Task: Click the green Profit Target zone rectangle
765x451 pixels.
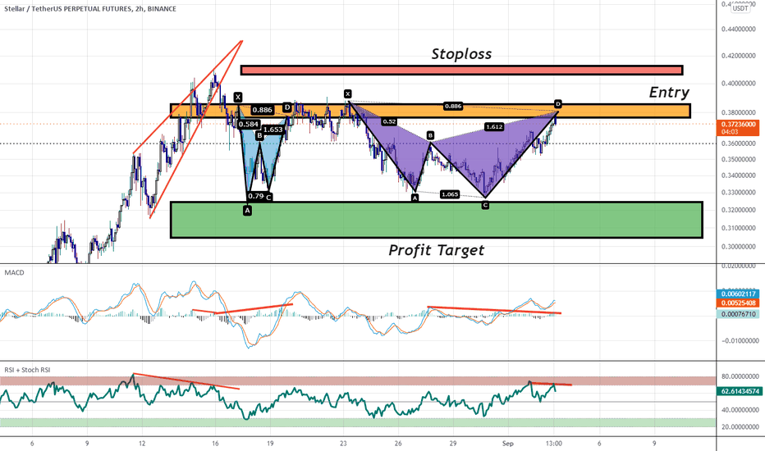Action: click(437, 220)
